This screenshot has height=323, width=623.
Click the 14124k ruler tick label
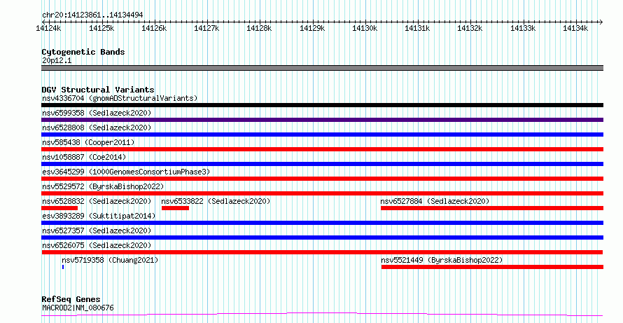[x=48, y=28]
